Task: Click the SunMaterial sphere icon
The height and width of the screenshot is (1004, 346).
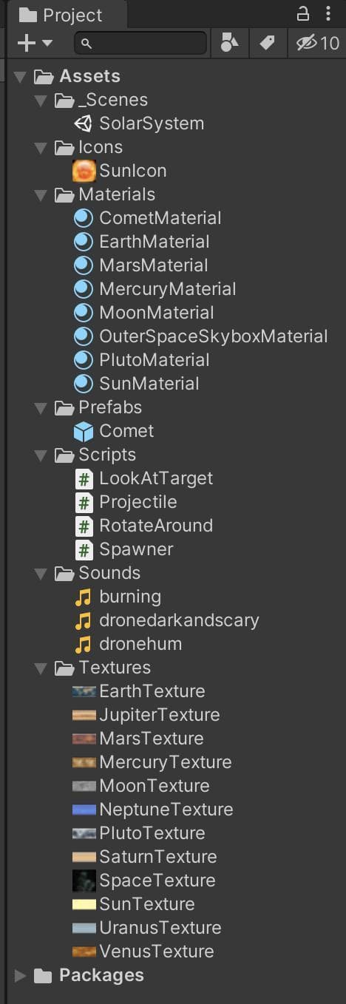Action: coord(84,384)
